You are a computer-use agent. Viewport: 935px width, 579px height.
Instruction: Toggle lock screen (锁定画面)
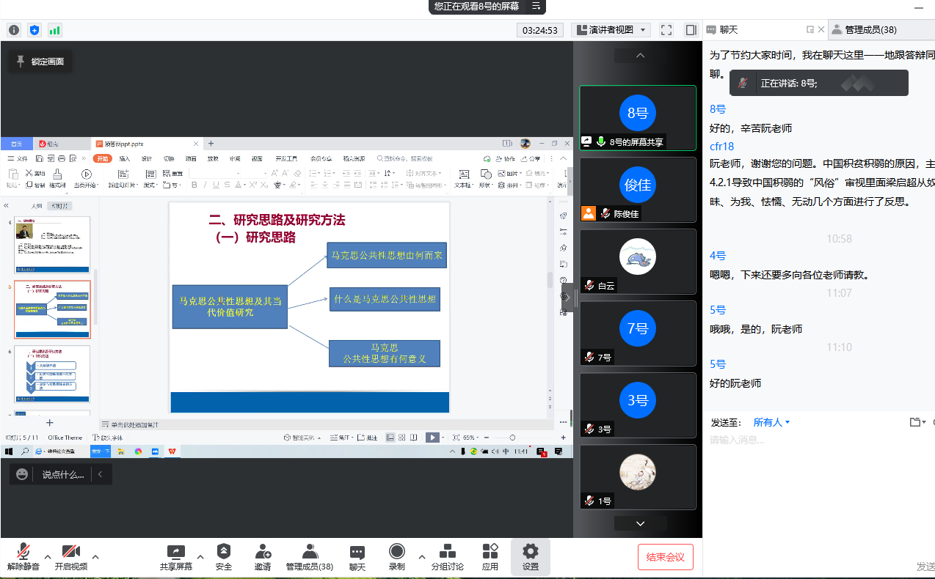[40, 62]
